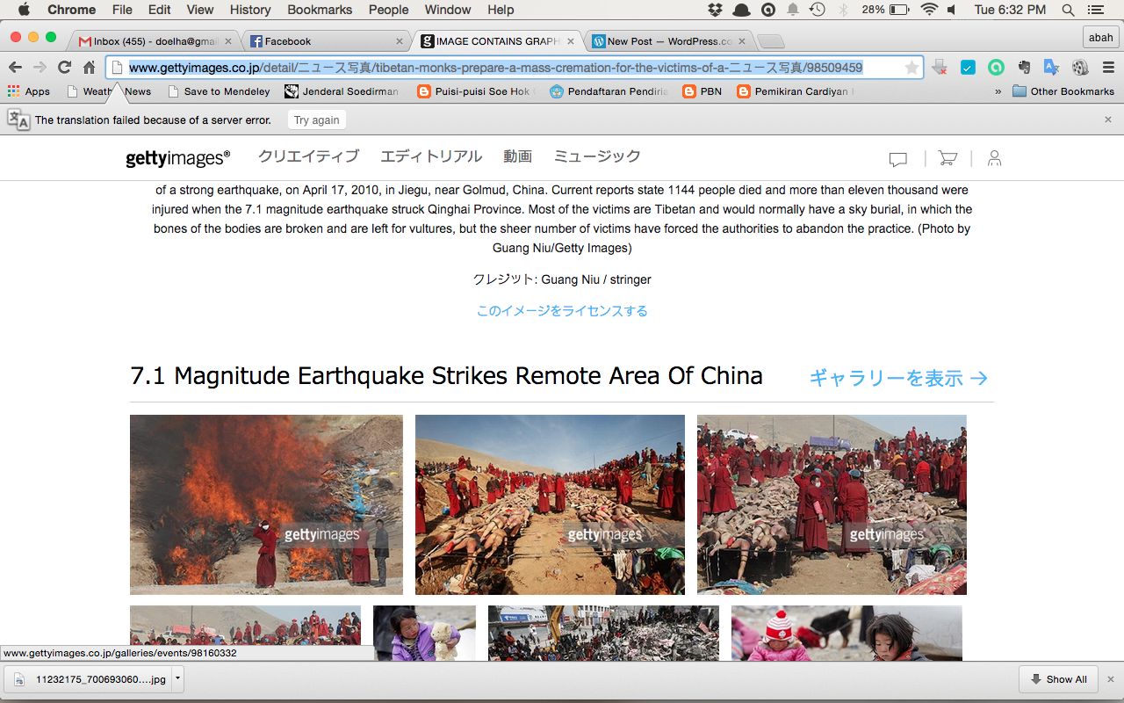Click the back navigation arrow
The image size is (1124, 703).
(x=15, y=68)
